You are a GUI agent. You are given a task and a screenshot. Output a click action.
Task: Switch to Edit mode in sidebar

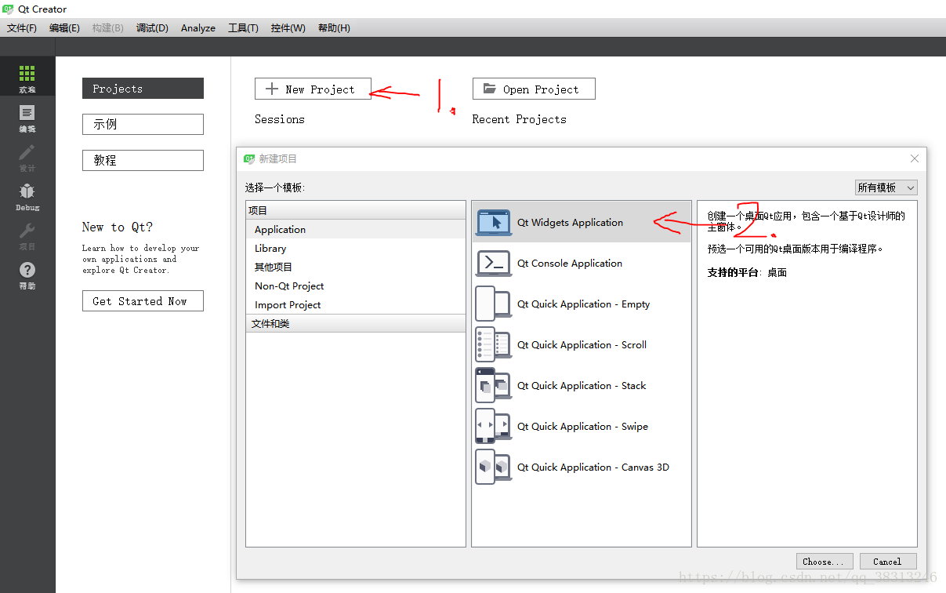pyautogui.click(x=27, y=117)
